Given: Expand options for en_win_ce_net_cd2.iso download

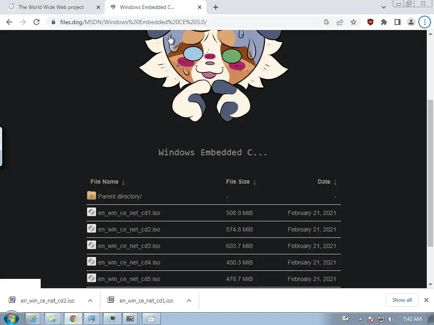Looking at the screenshot, I should [90, 300].
